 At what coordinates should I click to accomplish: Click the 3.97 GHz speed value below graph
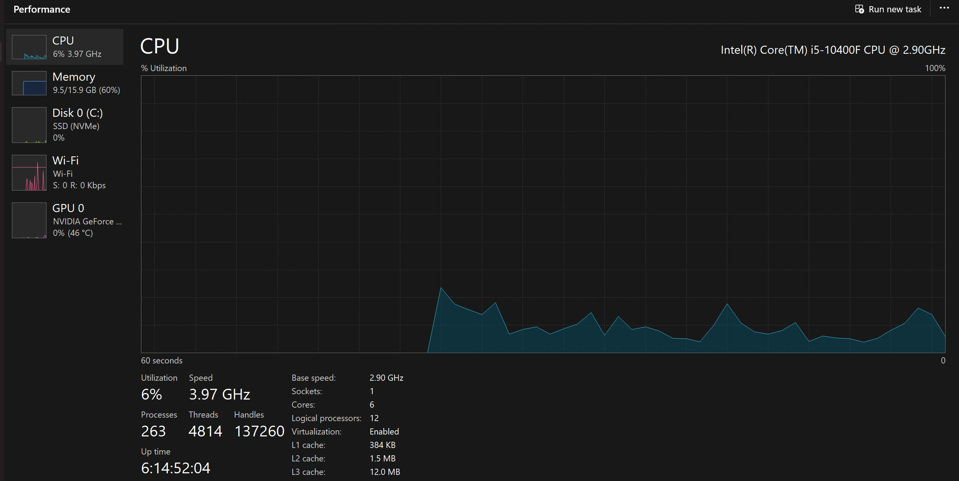(219, 395)
